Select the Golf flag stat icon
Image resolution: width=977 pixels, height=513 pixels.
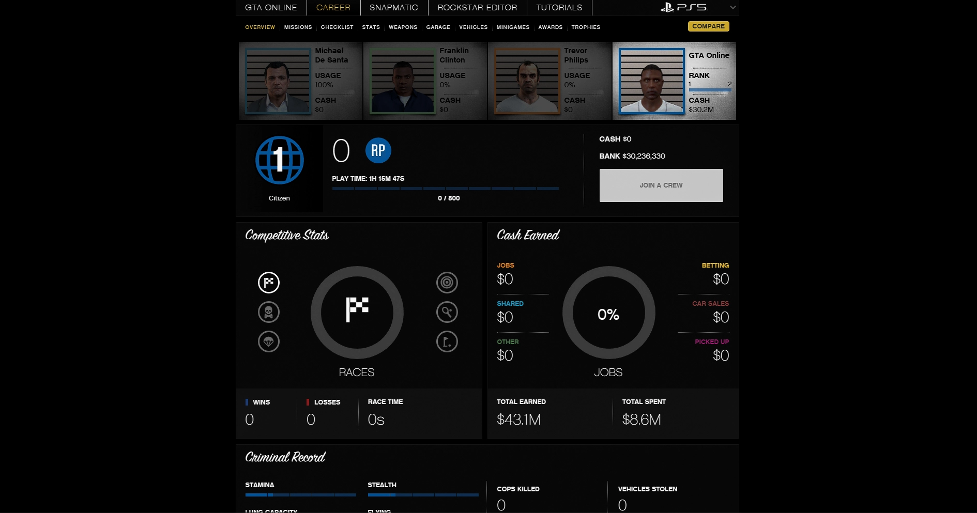[447, 341]
